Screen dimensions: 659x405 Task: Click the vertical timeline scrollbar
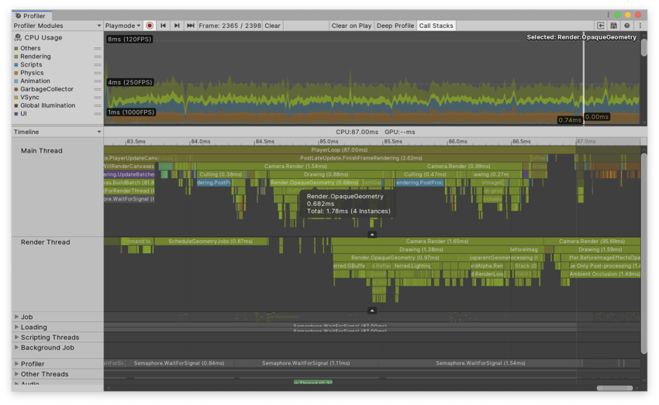tap(643, 254)
